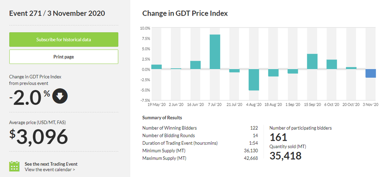Viewport: 390px width, 177px height.
Task: Click the 6 Oct '20 bar
Action: pyautogui.click(x=331, y=64)
